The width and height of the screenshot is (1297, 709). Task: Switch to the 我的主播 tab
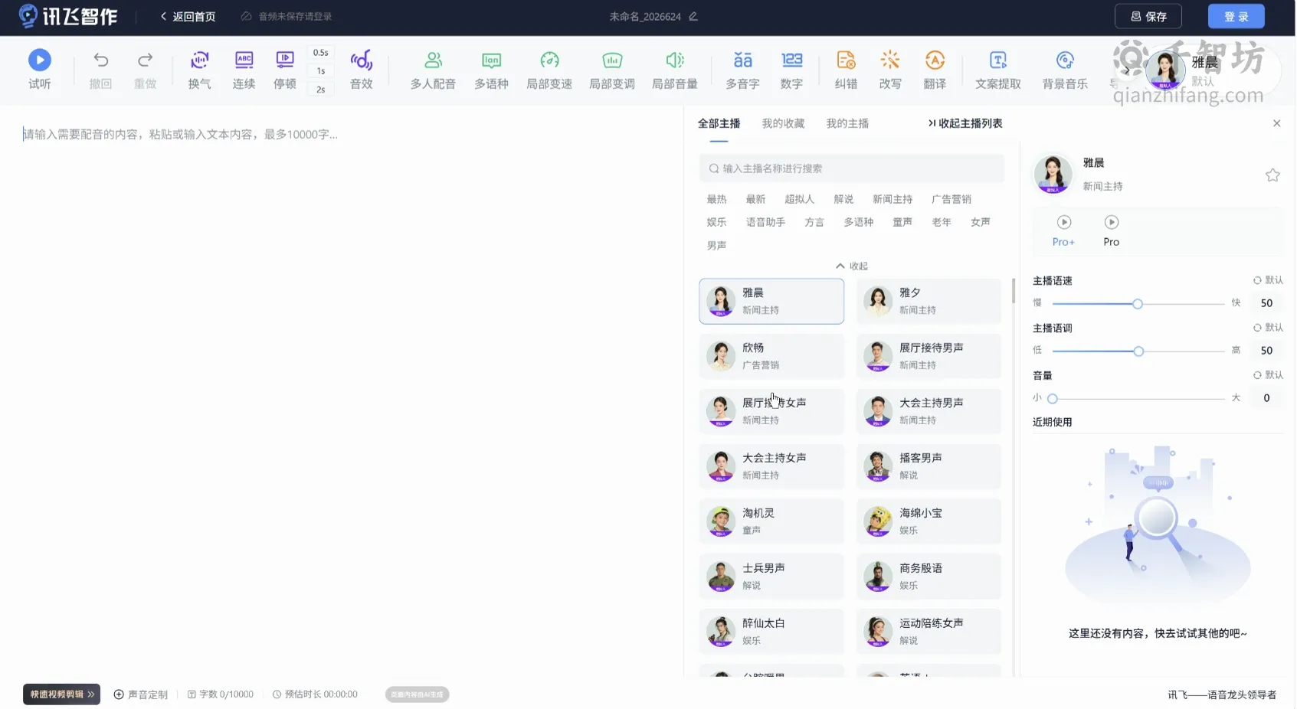click(x=847, y=123)
